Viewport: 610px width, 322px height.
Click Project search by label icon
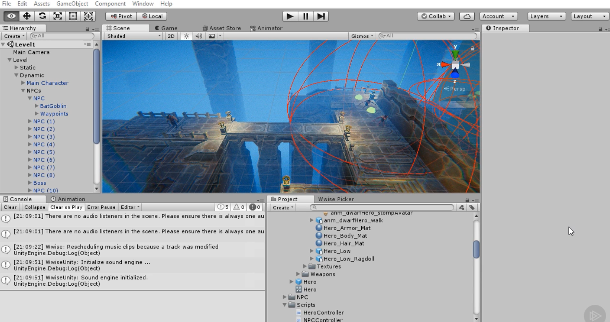[471, 207]
